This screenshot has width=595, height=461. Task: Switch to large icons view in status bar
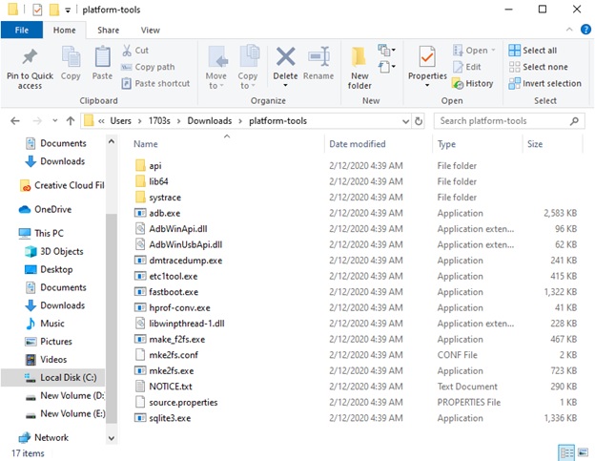[x=581, y=452]
